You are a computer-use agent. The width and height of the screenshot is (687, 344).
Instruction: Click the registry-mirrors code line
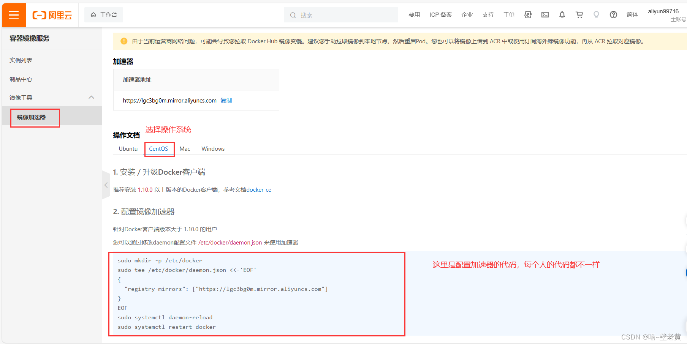(226, 289)
